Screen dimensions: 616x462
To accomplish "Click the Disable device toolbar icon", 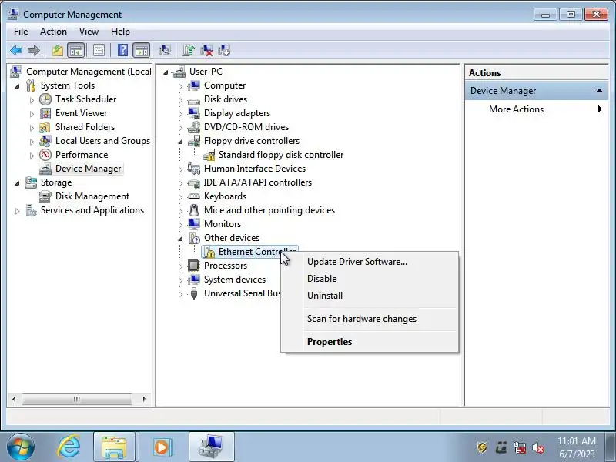I will [224, 50].
